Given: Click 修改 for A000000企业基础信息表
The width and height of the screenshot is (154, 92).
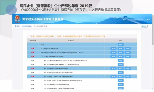Looking at the screenshot, I should (121, 48).
